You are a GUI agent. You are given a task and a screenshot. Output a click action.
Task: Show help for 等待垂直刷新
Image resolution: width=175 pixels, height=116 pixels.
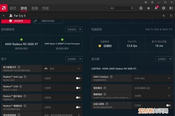tap(19, 115)
